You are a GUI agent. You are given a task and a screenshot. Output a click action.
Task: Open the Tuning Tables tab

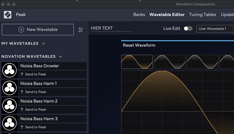pos(203,15)
